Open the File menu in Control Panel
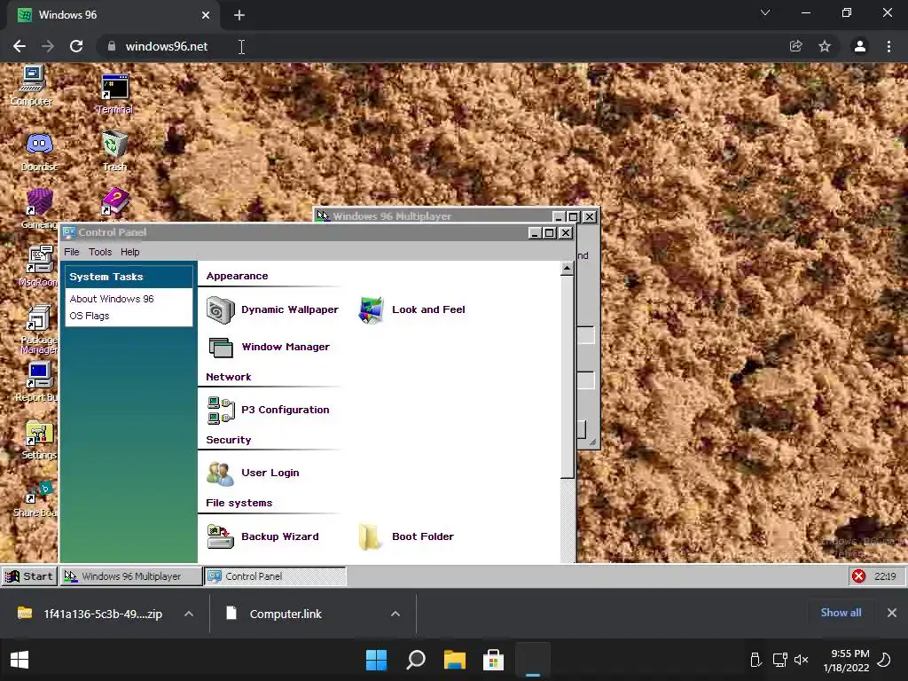908x681 pixels. (x=72, y=252)
